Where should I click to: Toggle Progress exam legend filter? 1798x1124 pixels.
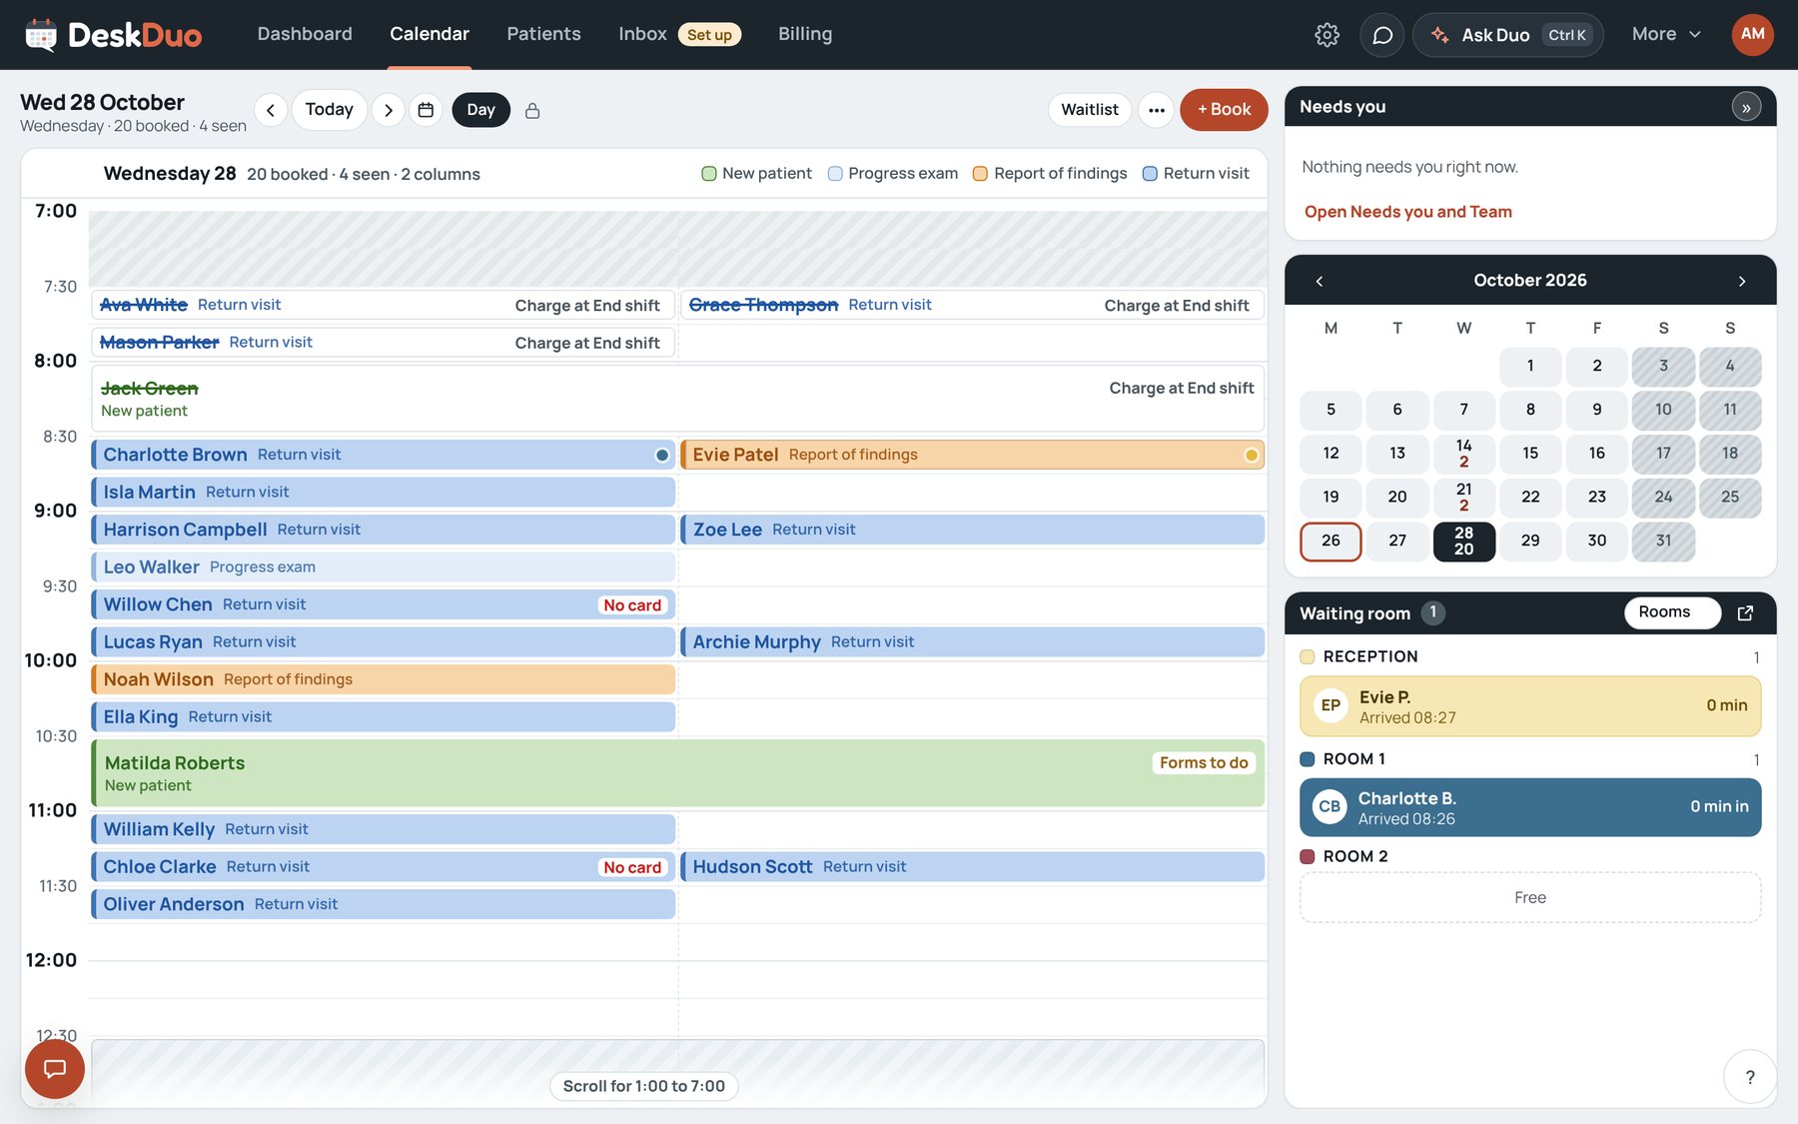click(893, 174)
